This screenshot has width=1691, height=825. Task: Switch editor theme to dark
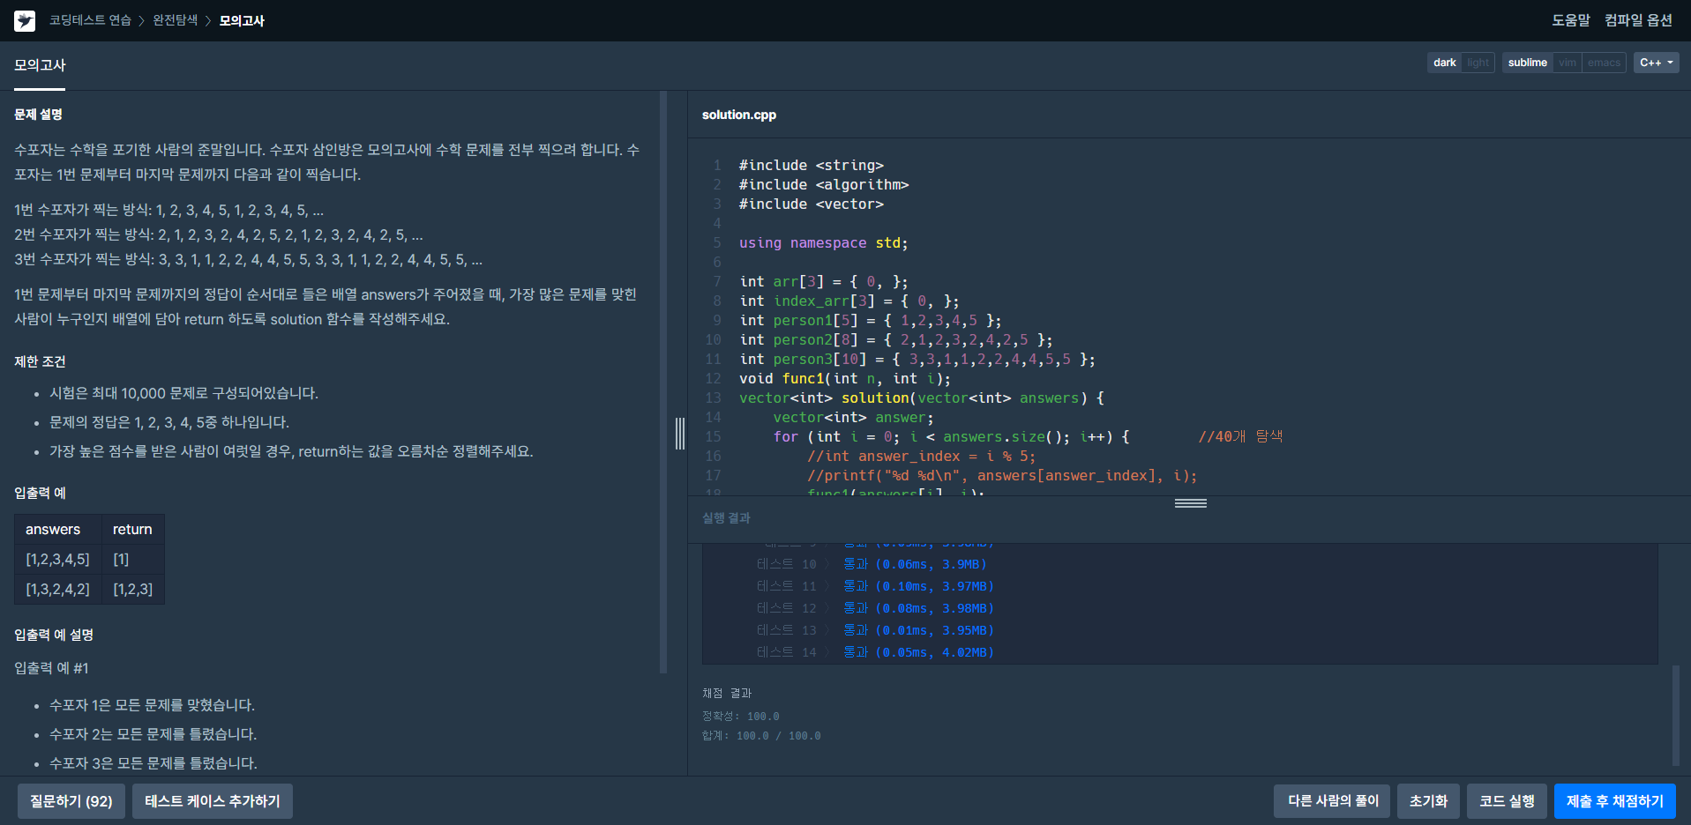(x=1444, y=63)
